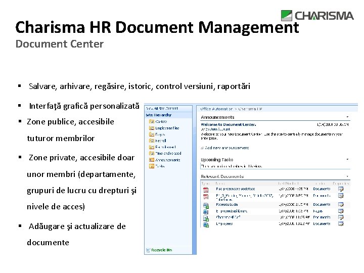Click the file type icon beside Employees
The height and width of the screenshot is (273, 364).
(206, 224)
